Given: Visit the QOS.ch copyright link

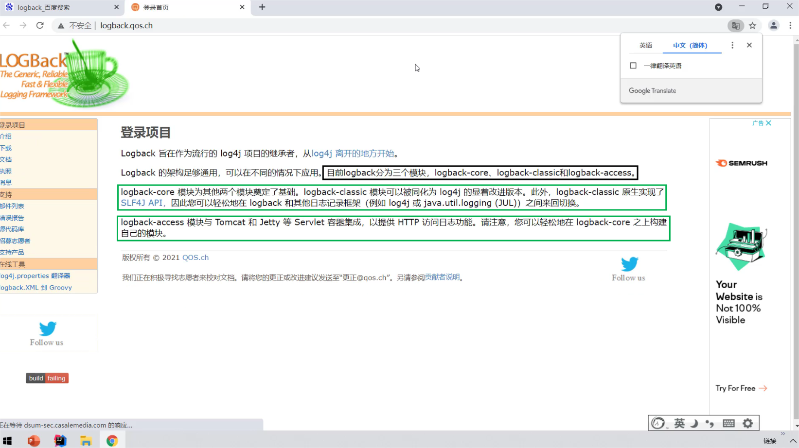Looking at the screenshot, I should click(195, 258).
